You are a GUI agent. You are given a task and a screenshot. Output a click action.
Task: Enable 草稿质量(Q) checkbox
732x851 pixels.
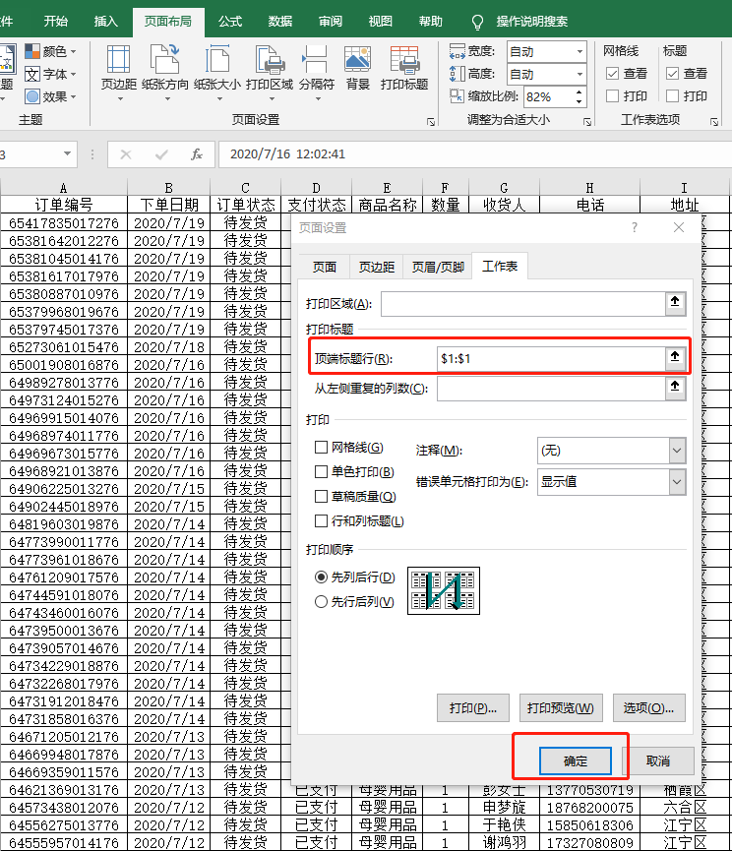pos(321,496)
